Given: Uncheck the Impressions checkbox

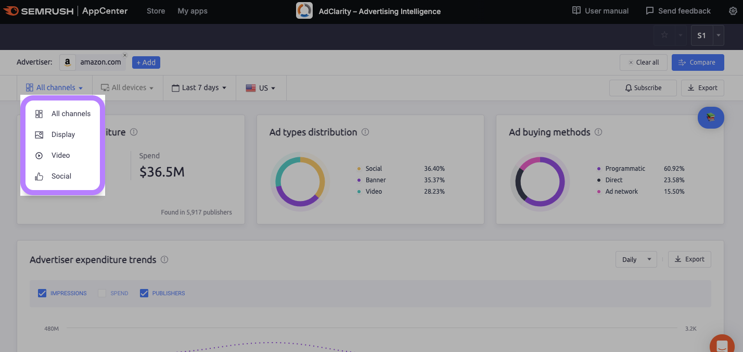Looking at the screenshot, I should (42, 293).
